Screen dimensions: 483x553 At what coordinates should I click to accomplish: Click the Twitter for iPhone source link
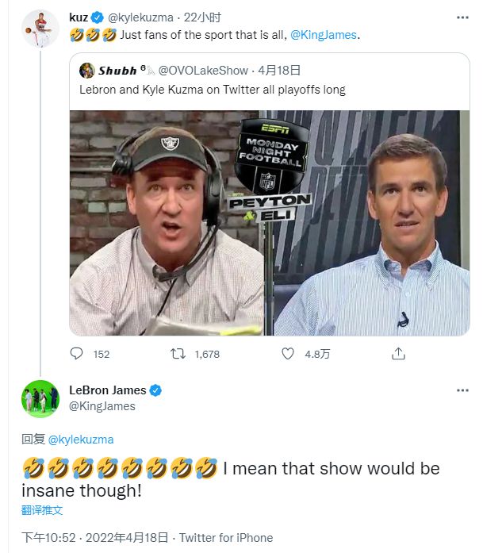226,537
